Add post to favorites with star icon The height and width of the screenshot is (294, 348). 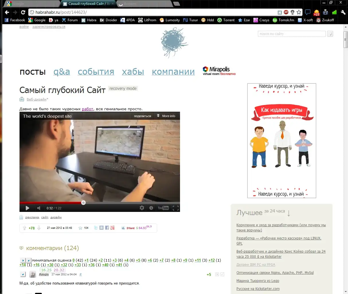point(81,228)
